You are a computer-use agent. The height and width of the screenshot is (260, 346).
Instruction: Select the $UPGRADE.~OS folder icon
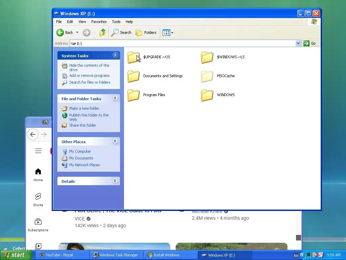(133, 57)
